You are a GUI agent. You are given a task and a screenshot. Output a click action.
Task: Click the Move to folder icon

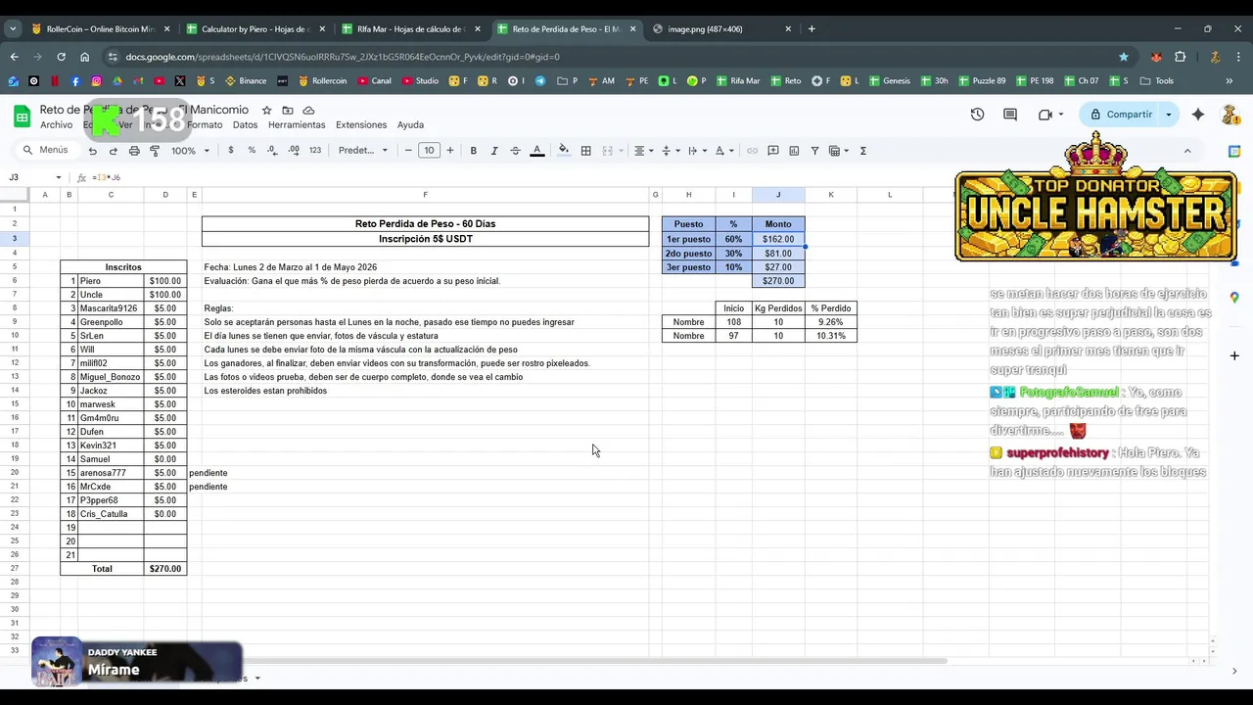288,111
